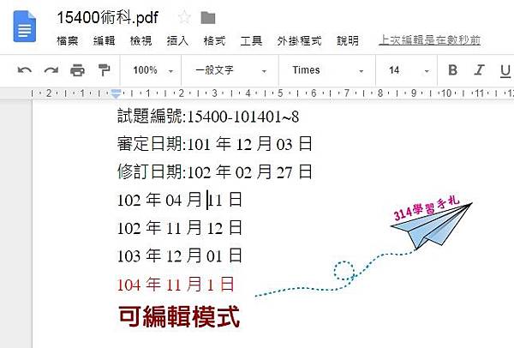Expand the Times font dropdown
This screenshot has height=348, width=514.
coord(327,70)
